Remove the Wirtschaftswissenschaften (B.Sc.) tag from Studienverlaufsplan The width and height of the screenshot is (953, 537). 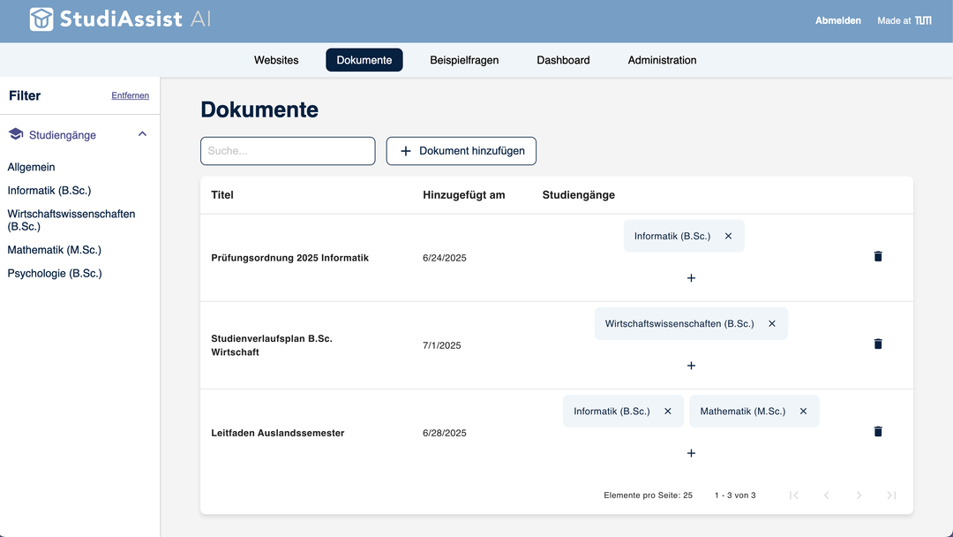[x=772, y=323]
